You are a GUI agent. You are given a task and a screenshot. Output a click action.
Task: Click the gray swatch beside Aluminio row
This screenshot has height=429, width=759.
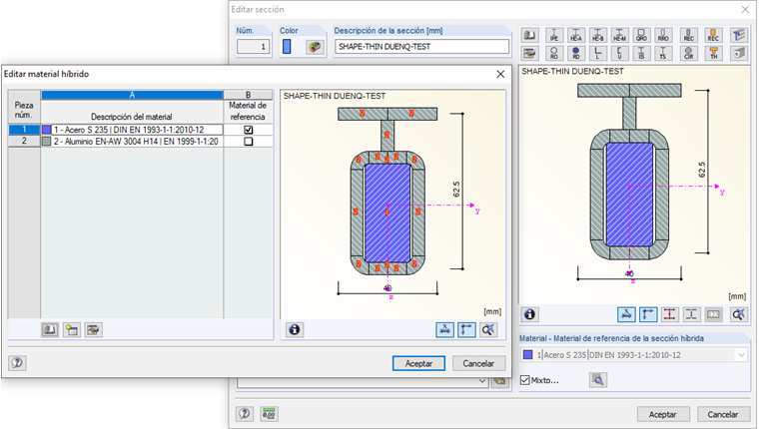click(47, 142)
